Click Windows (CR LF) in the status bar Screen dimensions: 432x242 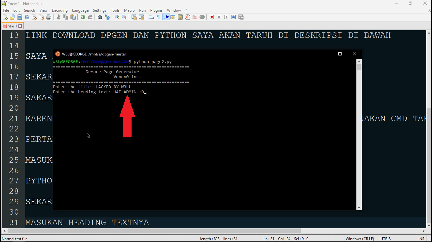pos(360,239)
